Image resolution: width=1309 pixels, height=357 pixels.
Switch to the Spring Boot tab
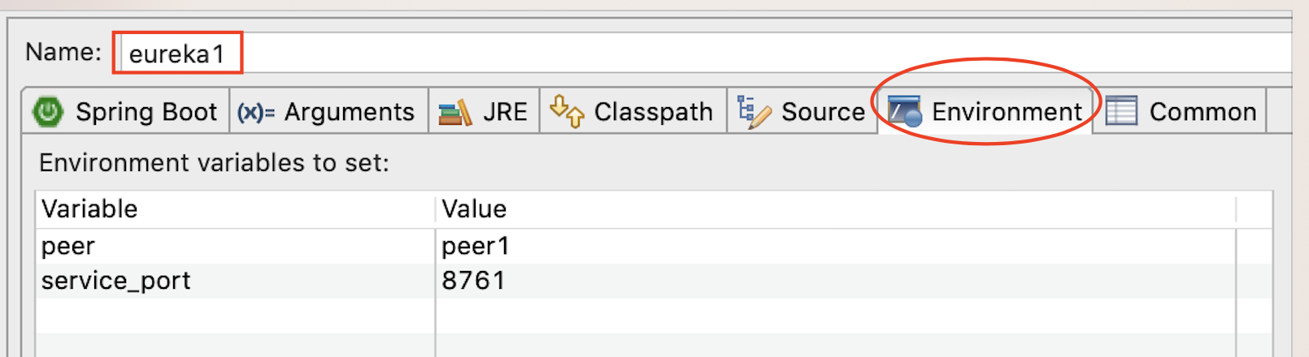click(x=126, y=111)
